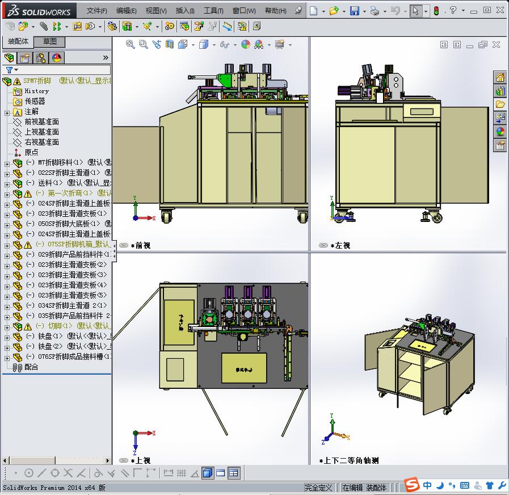
Task: Click the Print icon
Action: pos(375,11)
